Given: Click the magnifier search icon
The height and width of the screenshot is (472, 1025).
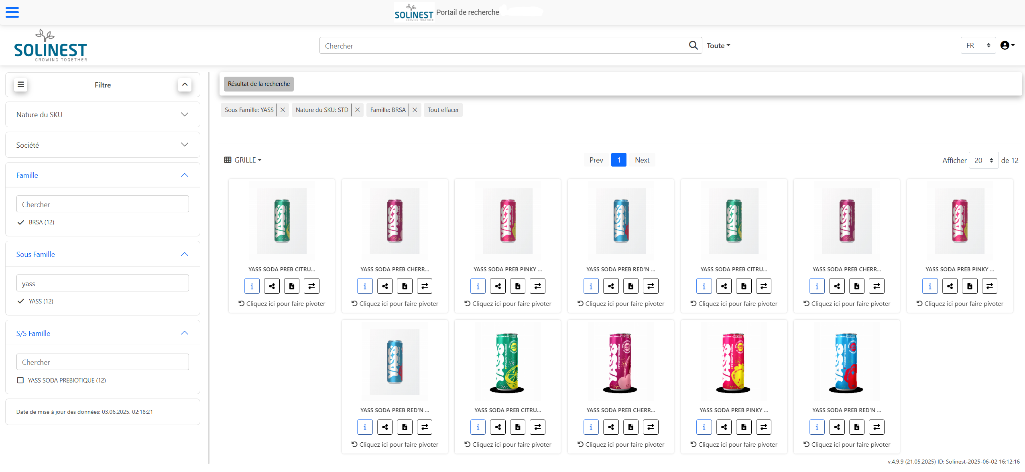Looking at the screenshot, I should coord(693,45).
